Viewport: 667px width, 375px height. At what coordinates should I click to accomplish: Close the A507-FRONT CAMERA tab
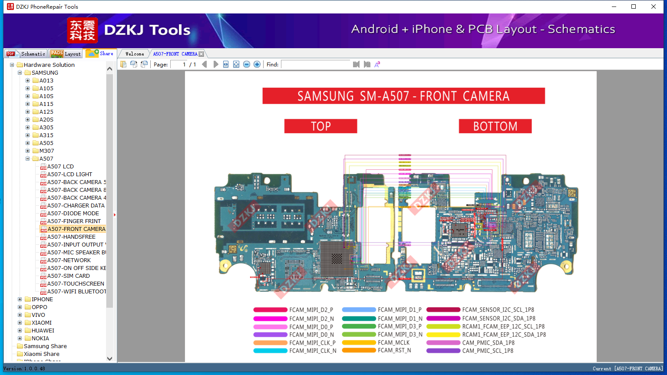pyautogui.click(x=201, y=54)
